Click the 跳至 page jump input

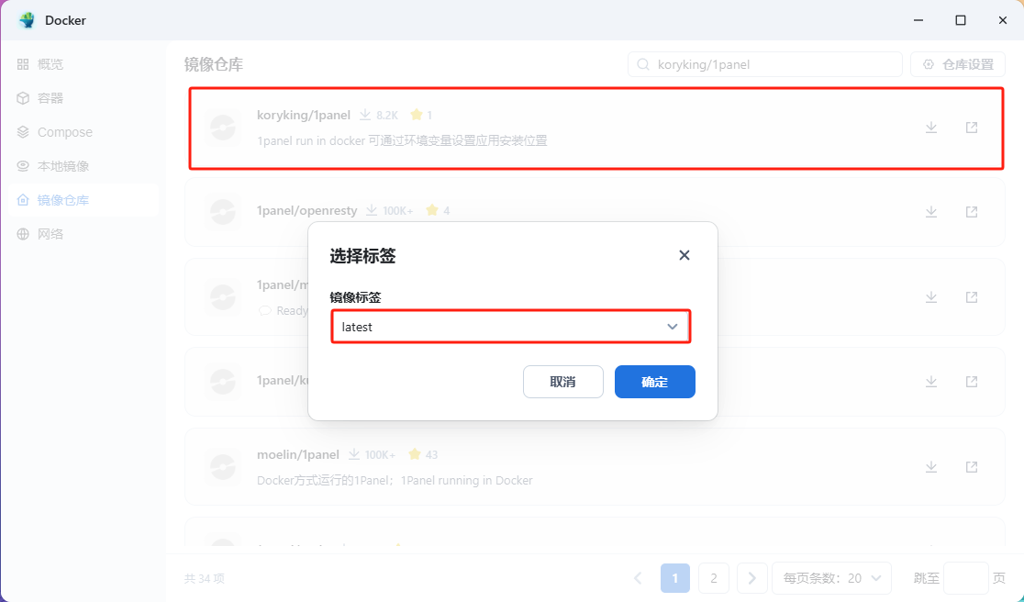coord(966,578)
